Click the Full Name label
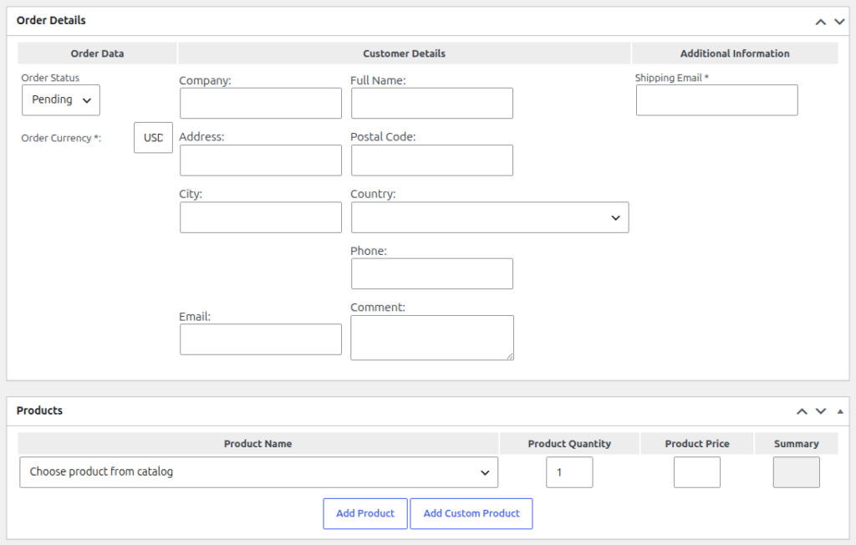The image size is (856, 545). [378, 80]
